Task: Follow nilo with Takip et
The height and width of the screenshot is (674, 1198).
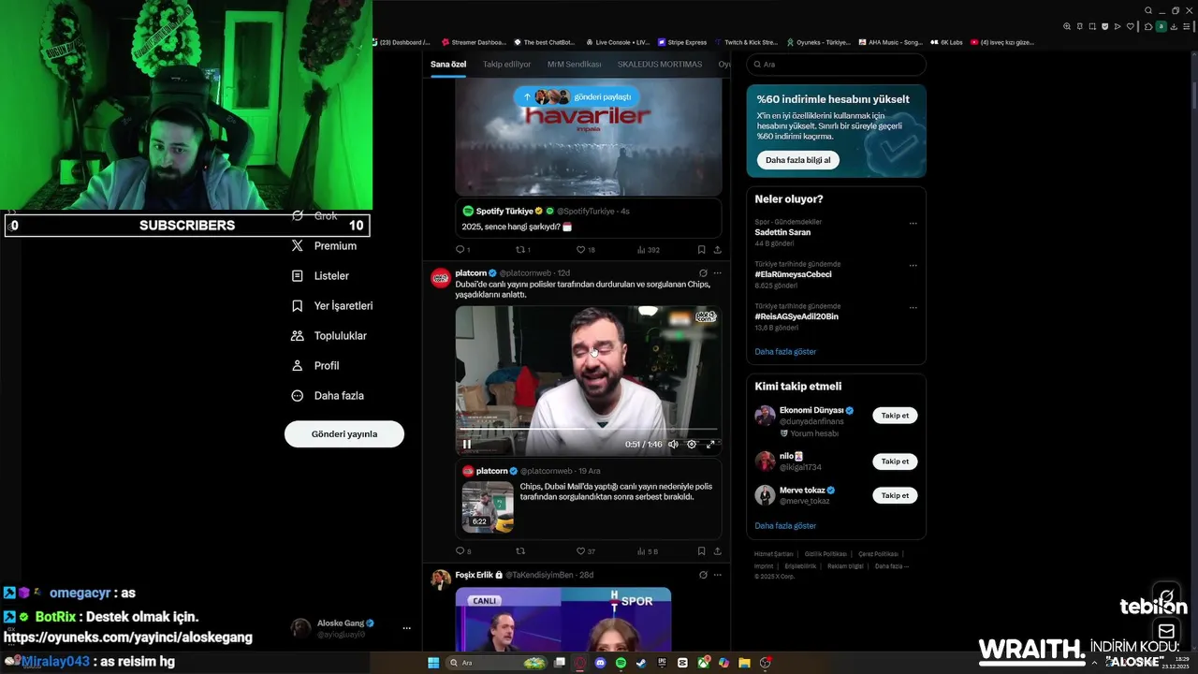Action: click(x=895, y=462)
